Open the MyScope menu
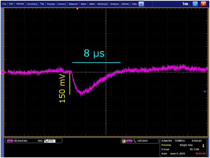Screen dimensions: 210x158 102,4
